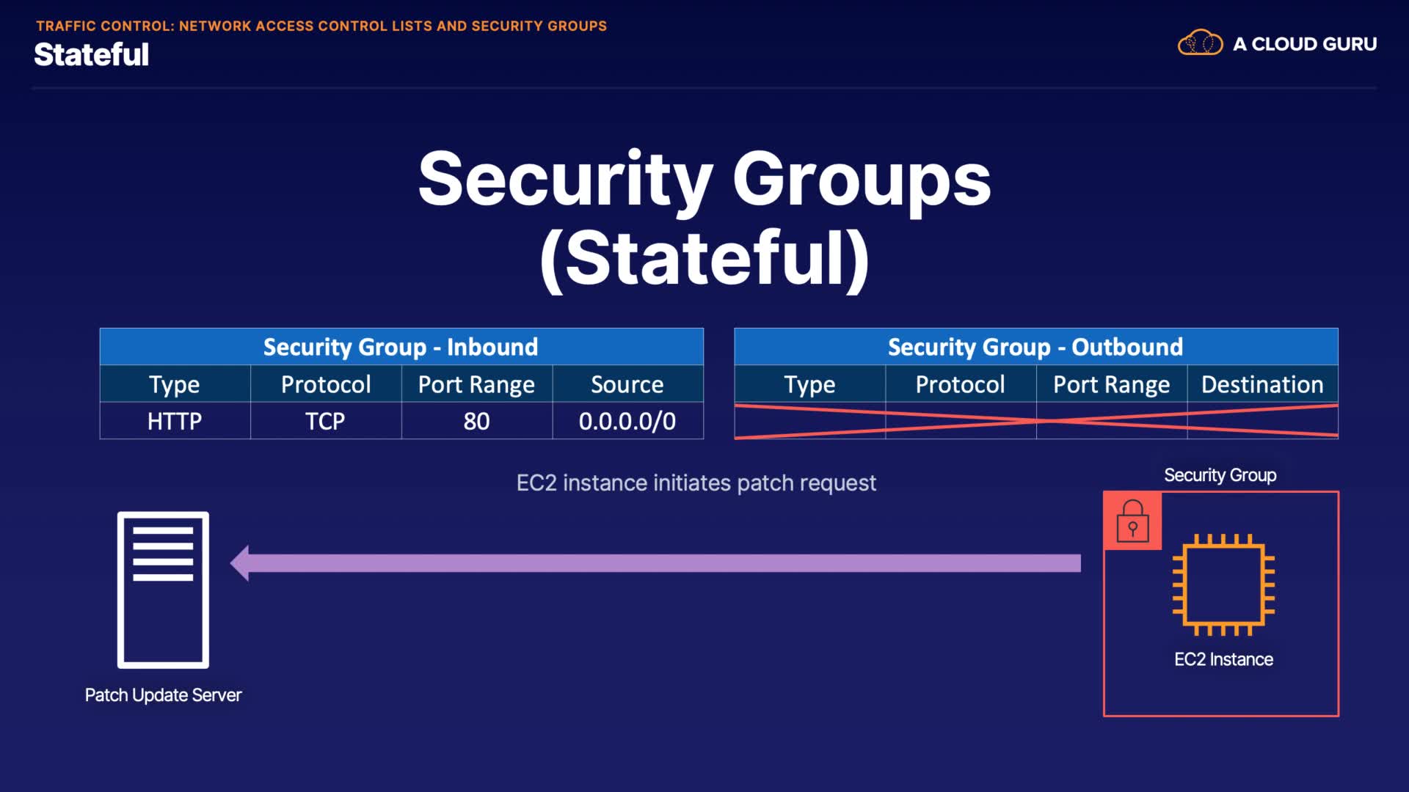Image resolution: width=1409 pixels, height=792 pixels.
Task: Click the Destination column header
Action: (1262, 384)
